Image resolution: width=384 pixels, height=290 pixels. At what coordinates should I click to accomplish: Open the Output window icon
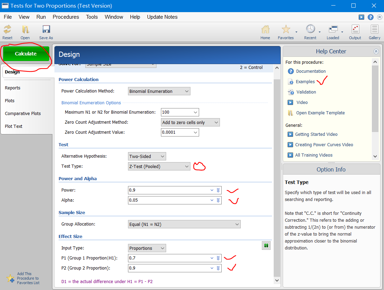pos(355,29)
